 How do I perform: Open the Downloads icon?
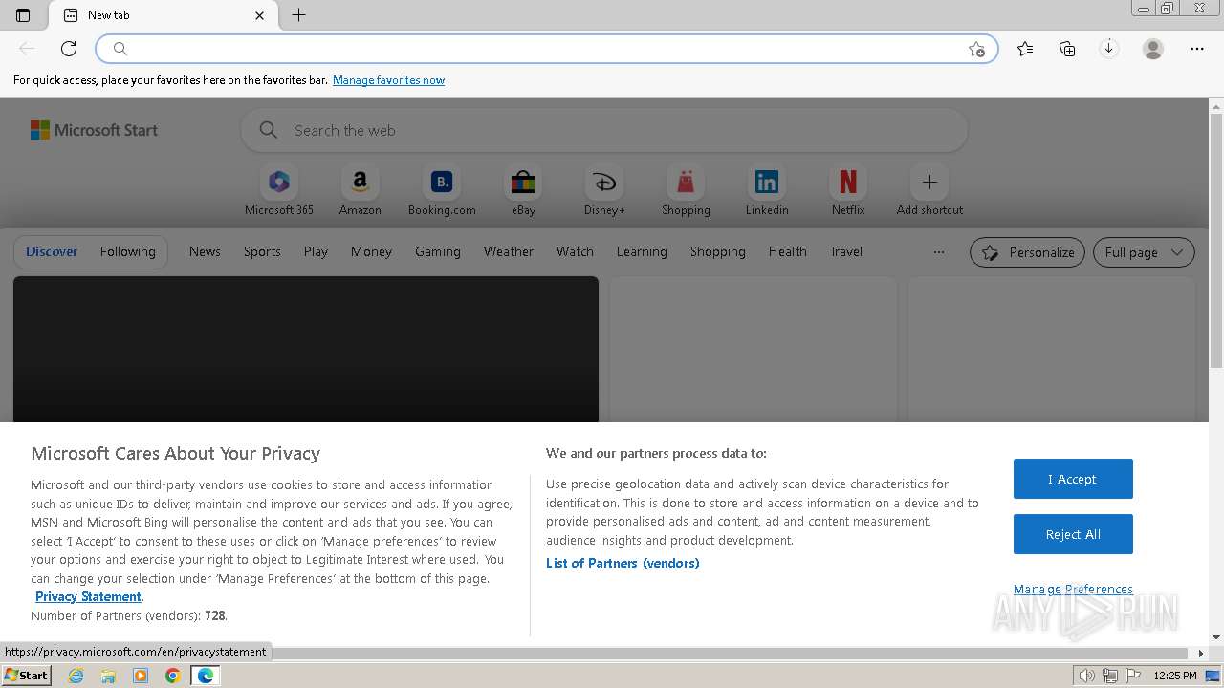[1109, 49]
